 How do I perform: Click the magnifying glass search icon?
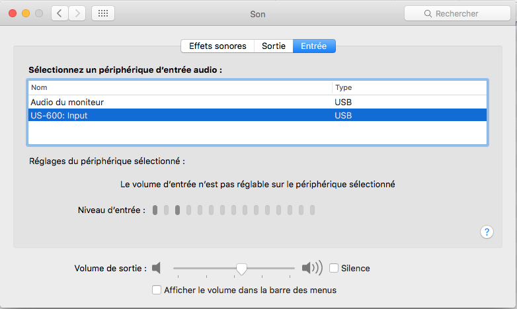(x=428, y=13)
